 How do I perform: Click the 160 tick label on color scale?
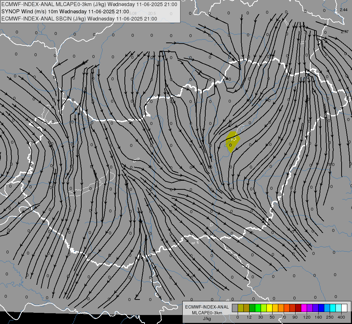coord(318,317)
